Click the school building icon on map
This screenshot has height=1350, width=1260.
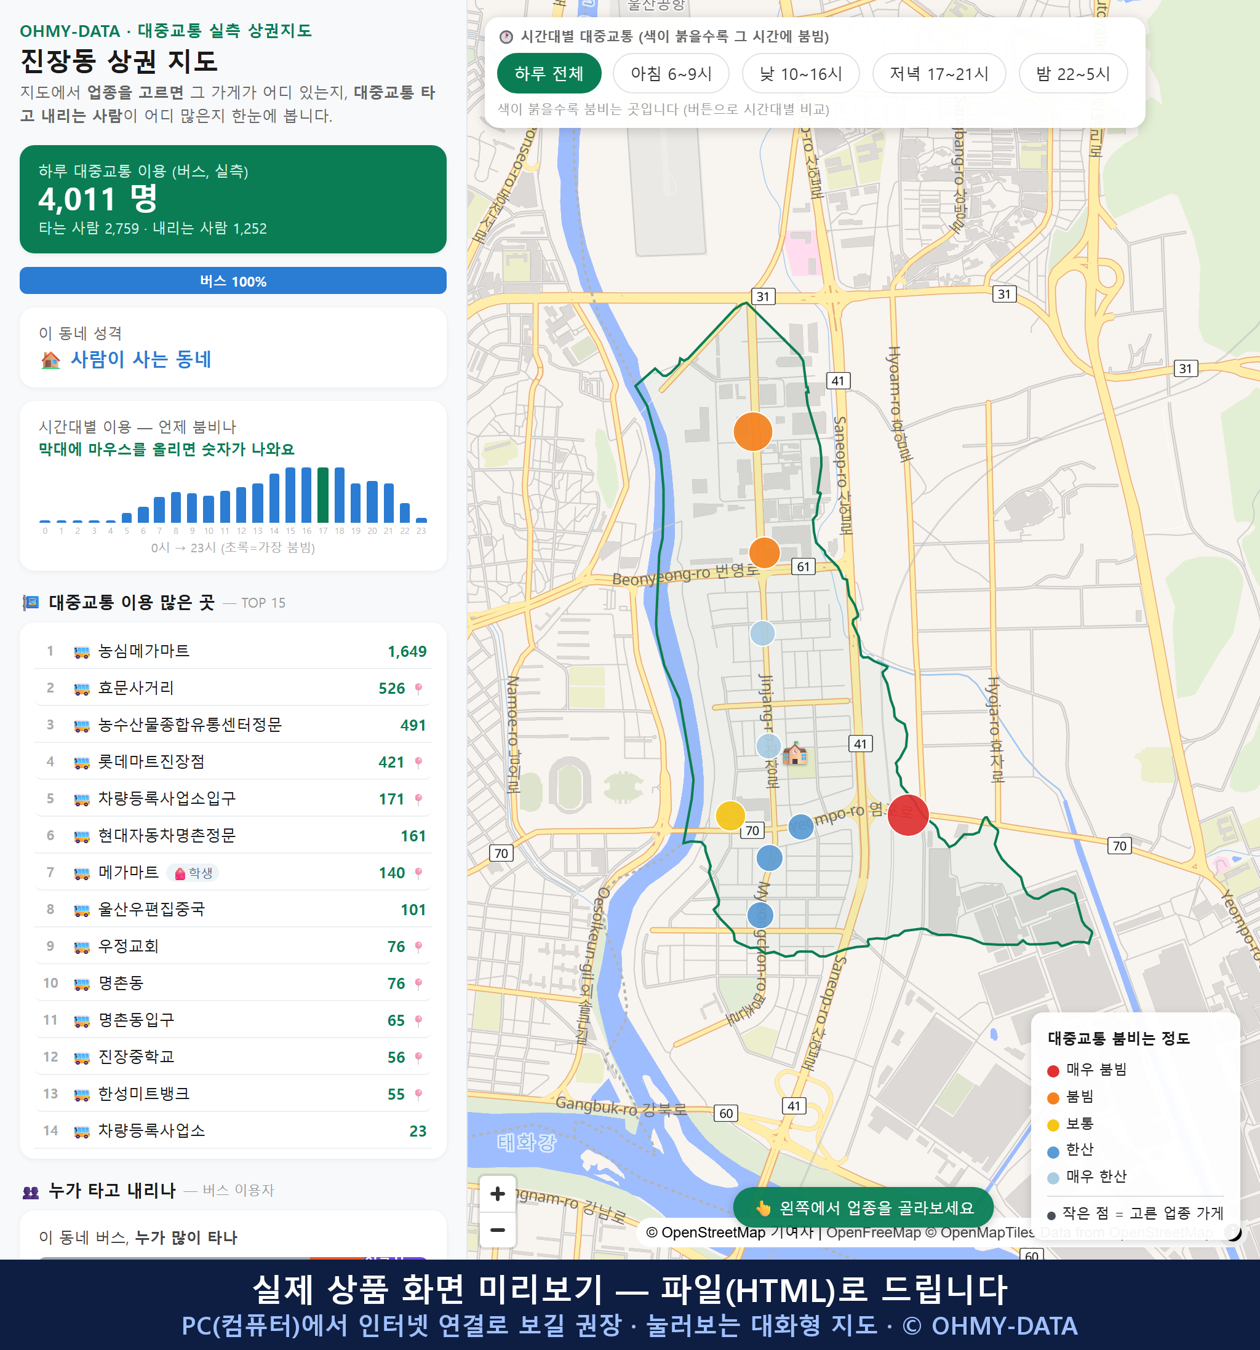coord(795,754)
